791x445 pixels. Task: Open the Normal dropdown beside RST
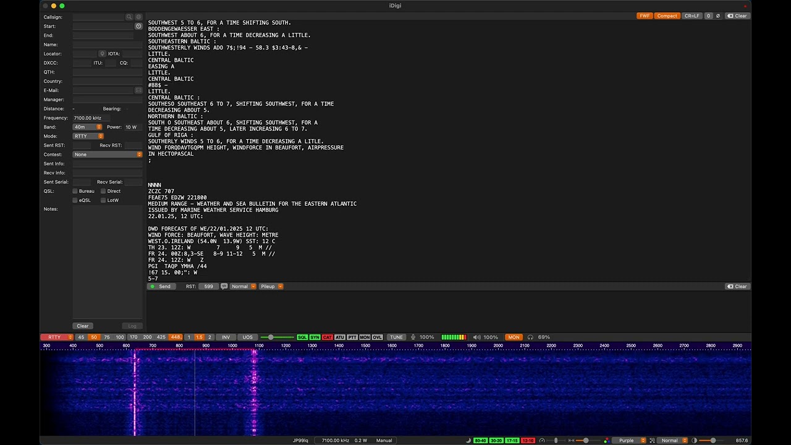[243, 286]
